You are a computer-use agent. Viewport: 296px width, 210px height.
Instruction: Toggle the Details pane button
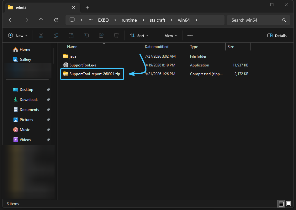click(277, 35)
